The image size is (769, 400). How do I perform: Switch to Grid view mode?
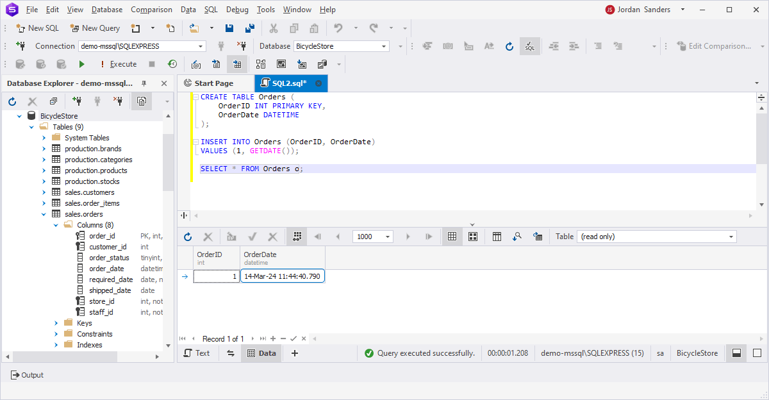(452, 237)
